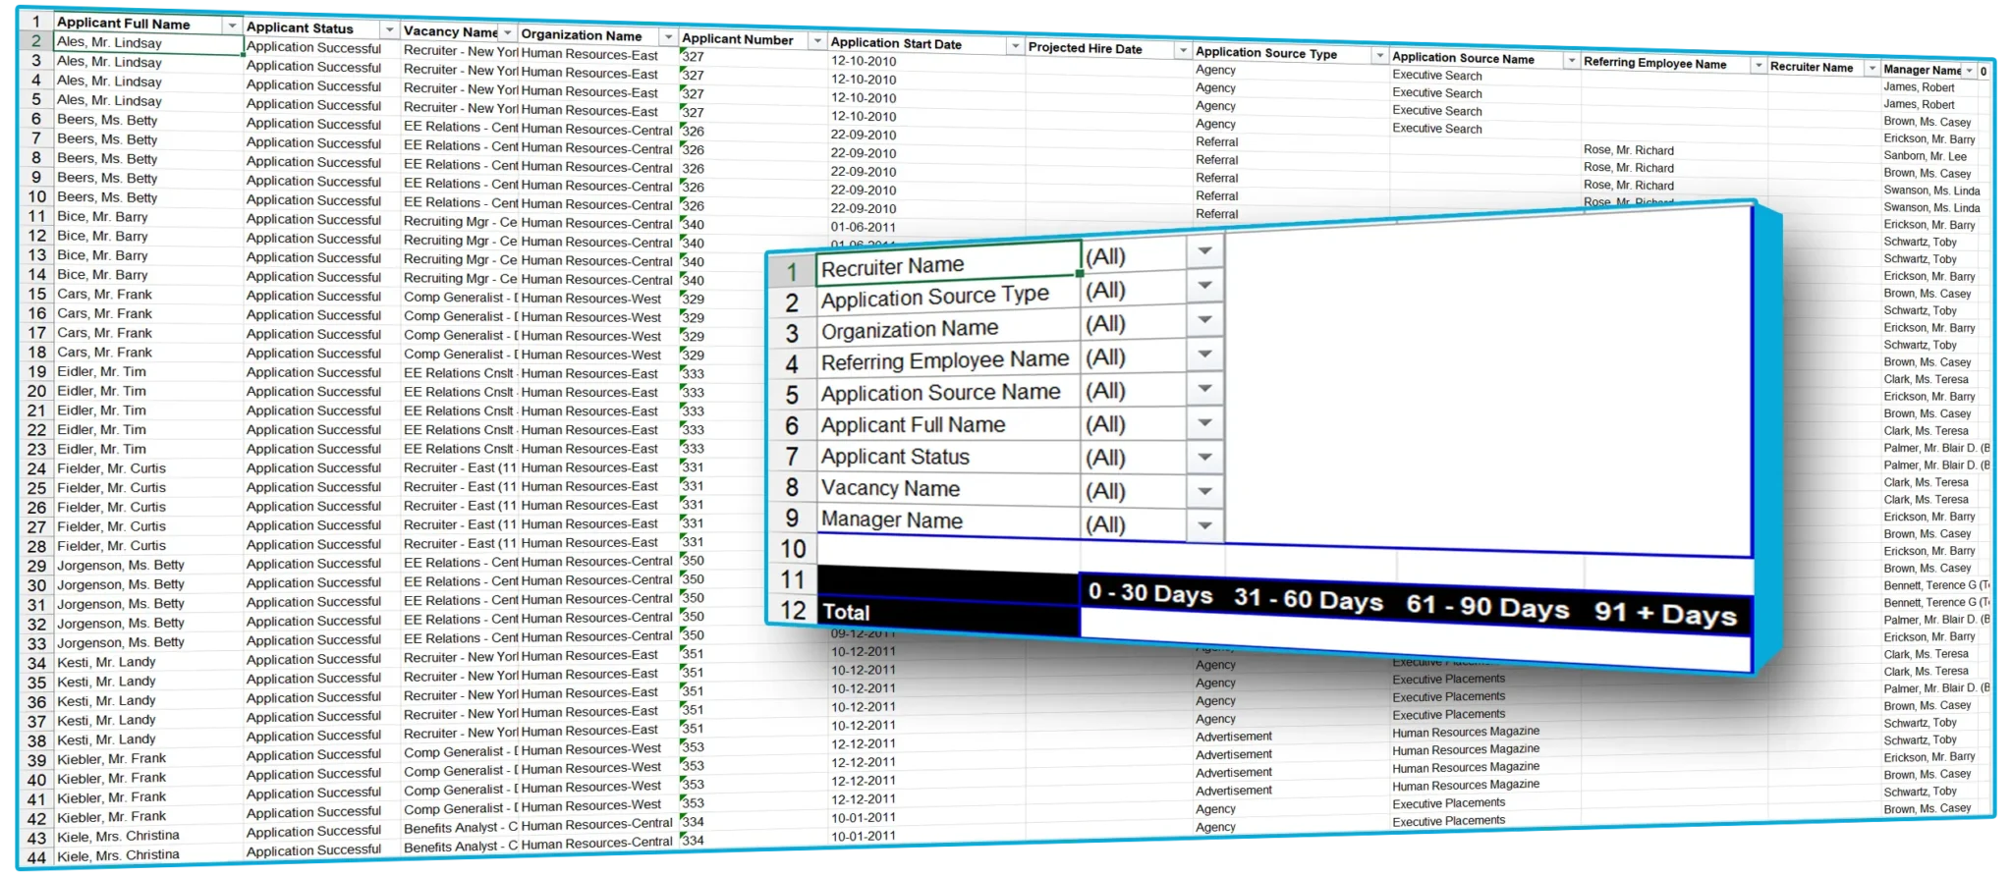
Task: Open the Applicant Full Name column filter
Action: [x=232, y=25]
